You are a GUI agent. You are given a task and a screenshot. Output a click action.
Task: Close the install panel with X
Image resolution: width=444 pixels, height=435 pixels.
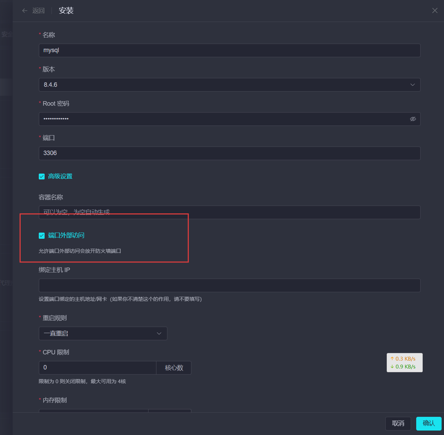[435, 11]
